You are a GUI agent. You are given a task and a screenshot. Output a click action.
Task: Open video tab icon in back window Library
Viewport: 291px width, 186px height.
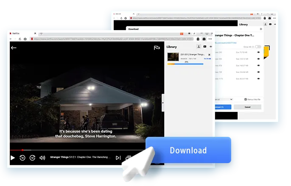pyautogui.click(x=270, y=24)
